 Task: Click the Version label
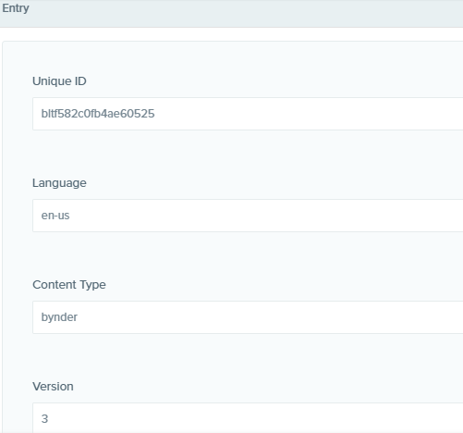53,387
